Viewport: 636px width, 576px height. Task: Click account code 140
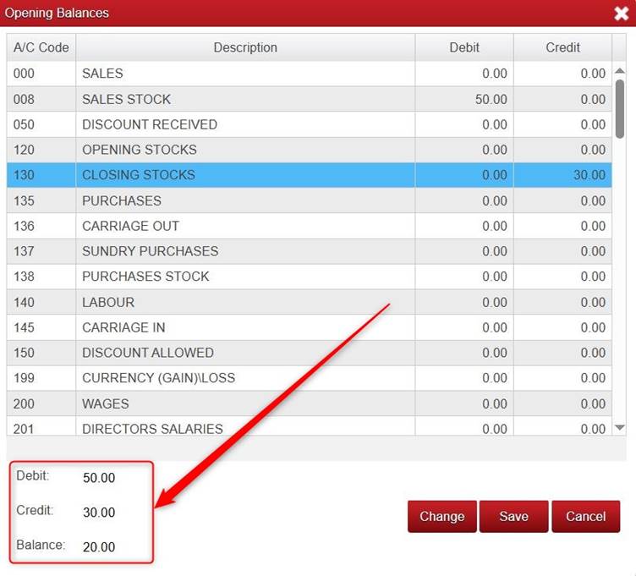[24, 302]
